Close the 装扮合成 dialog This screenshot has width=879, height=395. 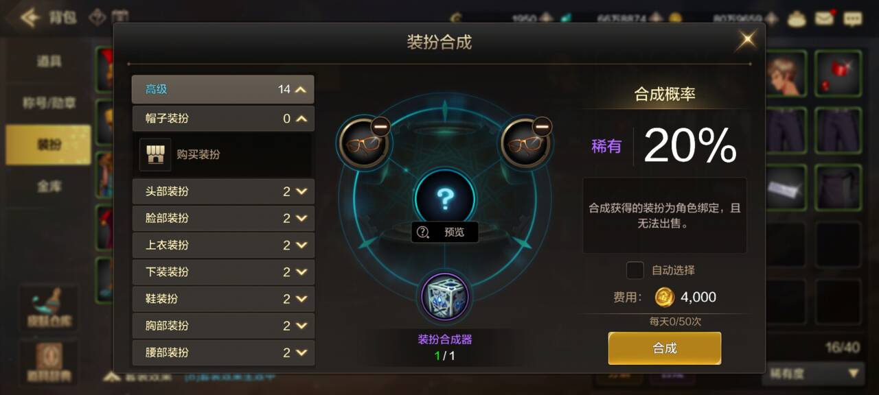746,40
